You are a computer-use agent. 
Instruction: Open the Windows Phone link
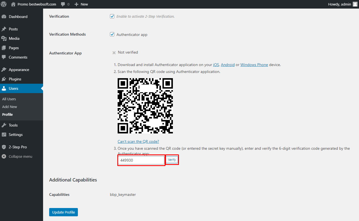254,65
